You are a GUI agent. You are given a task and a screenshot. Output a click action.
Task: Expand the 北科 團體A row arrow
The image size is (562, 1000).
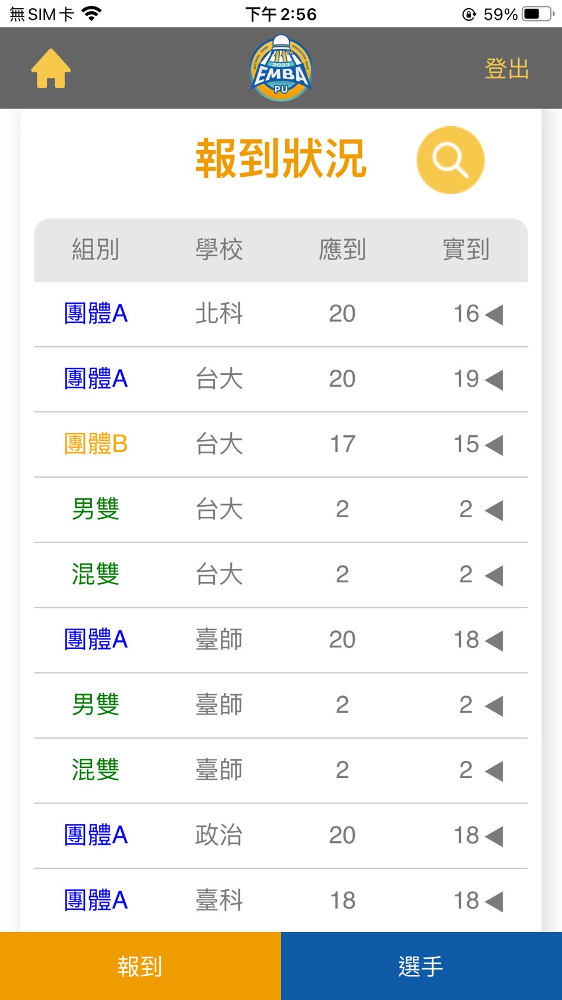[x=494, y=315]
